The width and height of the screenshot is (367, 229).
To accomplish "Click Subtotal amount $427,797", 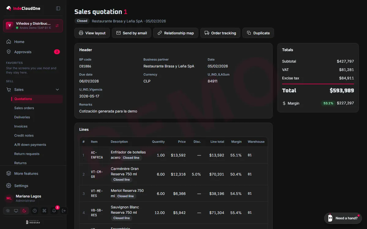I will click(345, 61).
